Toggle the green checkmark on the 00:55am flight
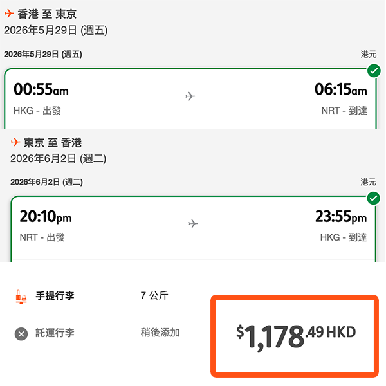Image resolution: width=386 pixels, height=386 pixels. (x=373, y=70)
